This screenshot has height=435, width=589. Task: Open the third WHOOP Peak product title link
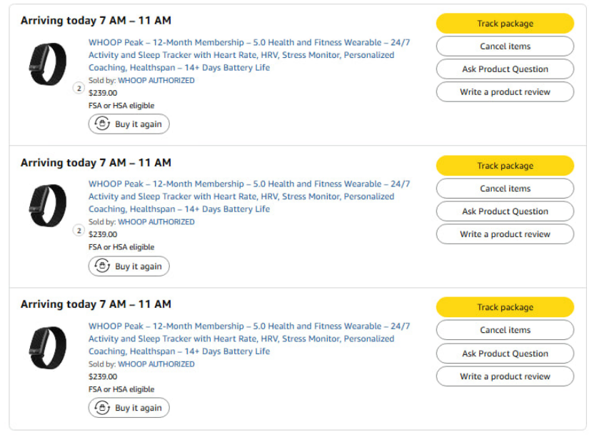click(249, 339)
